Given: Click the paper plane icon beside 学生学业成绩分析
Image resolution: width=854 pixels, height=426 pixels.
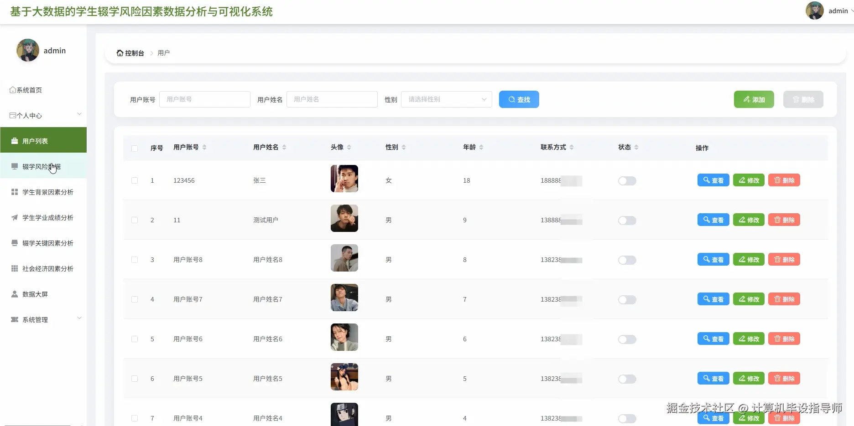Looking at the screenshot, I should tap(15, 218).
